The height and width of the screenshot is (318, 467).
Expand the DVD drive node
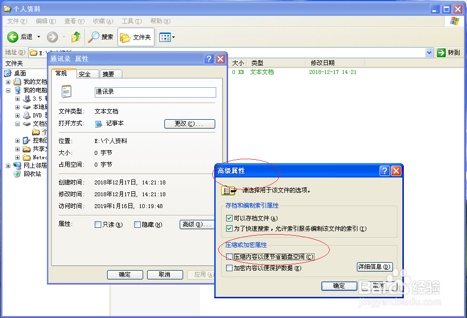click(x=18, y=115)
